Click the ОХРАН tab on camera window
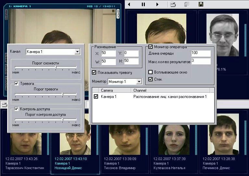The image size is (249, 176). [6, 15]
